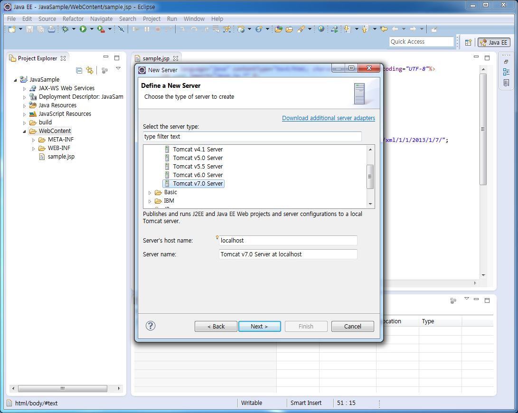
Task: Click the Print icon in the toolbar
Action: tap(51, 29)
